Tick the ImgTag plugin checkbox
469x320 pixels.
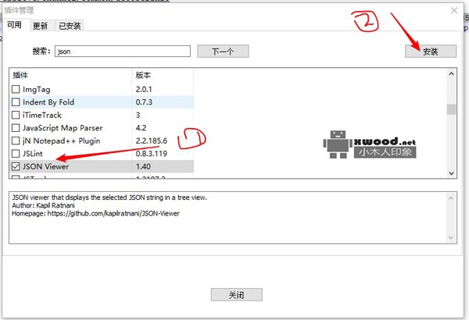click(x=16, y=89)
